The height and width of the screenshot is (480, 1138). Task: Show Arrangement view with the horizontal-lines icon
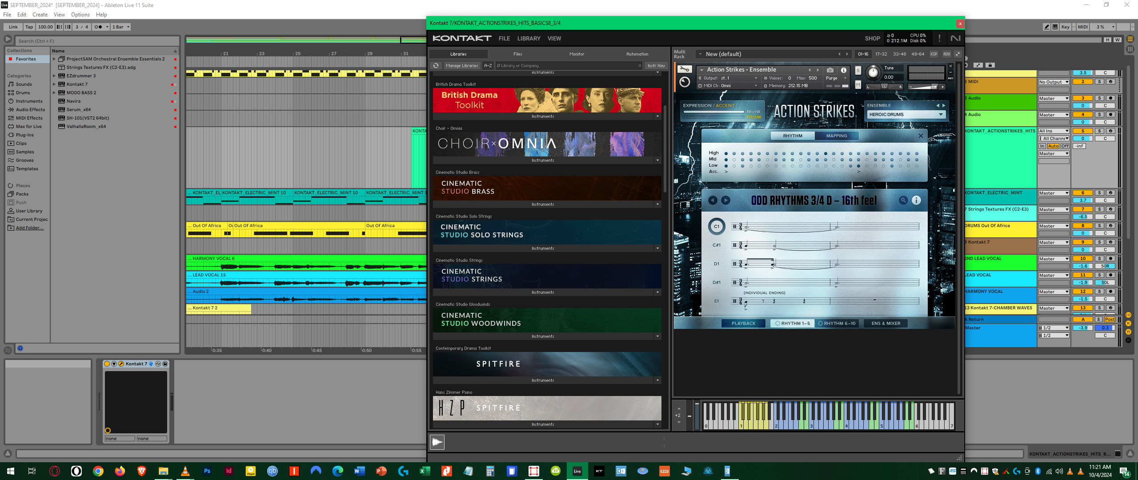click(x=1130, y=39)
